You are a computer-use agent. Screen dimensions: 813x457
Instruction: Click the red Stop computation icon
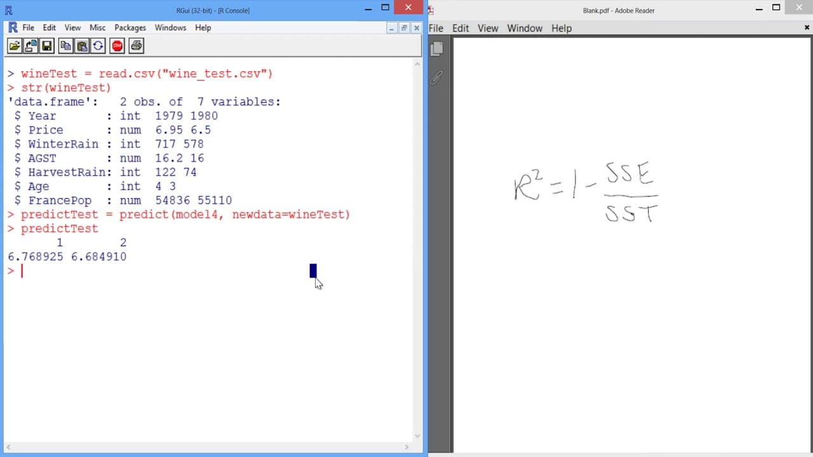117,46
